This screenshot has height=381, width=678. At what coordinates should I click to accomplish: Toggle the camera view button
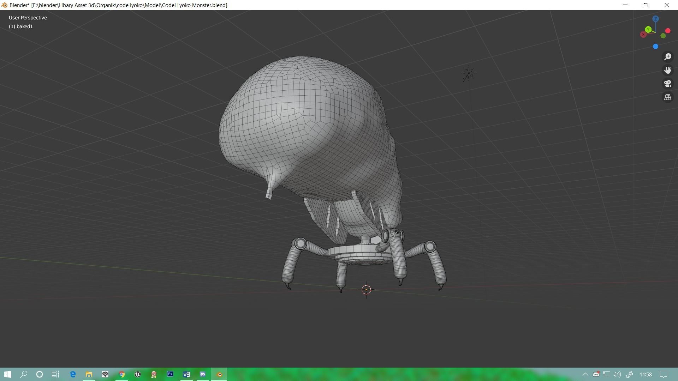668,84
